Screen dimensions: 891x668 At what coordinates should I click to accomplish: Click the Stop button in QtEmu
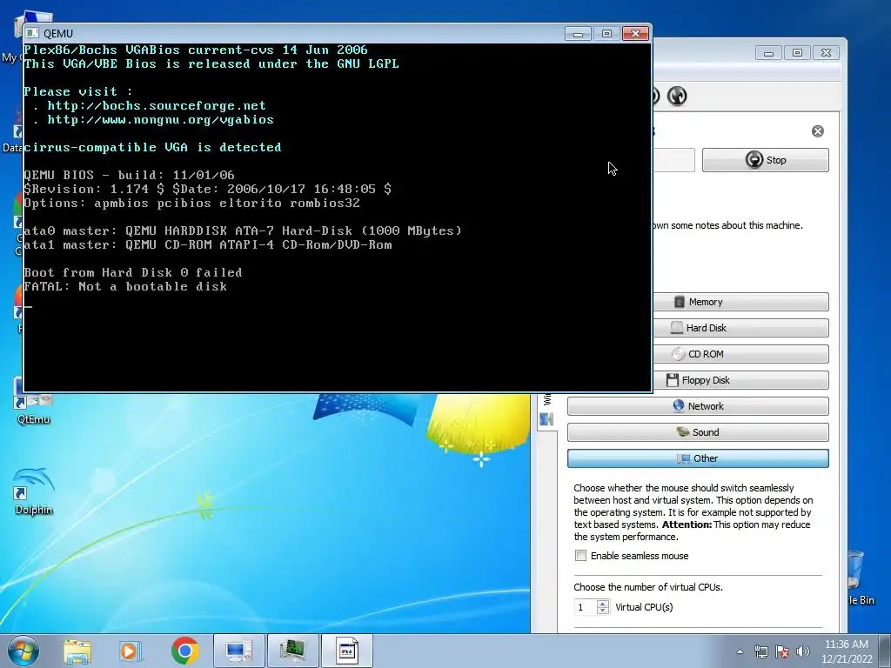pos(765,160)
